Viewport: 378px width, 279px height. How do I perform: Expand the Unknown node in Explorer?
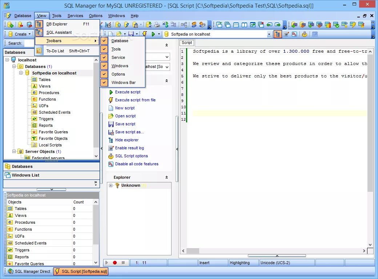pyautogui.click(x=110, y=185)
